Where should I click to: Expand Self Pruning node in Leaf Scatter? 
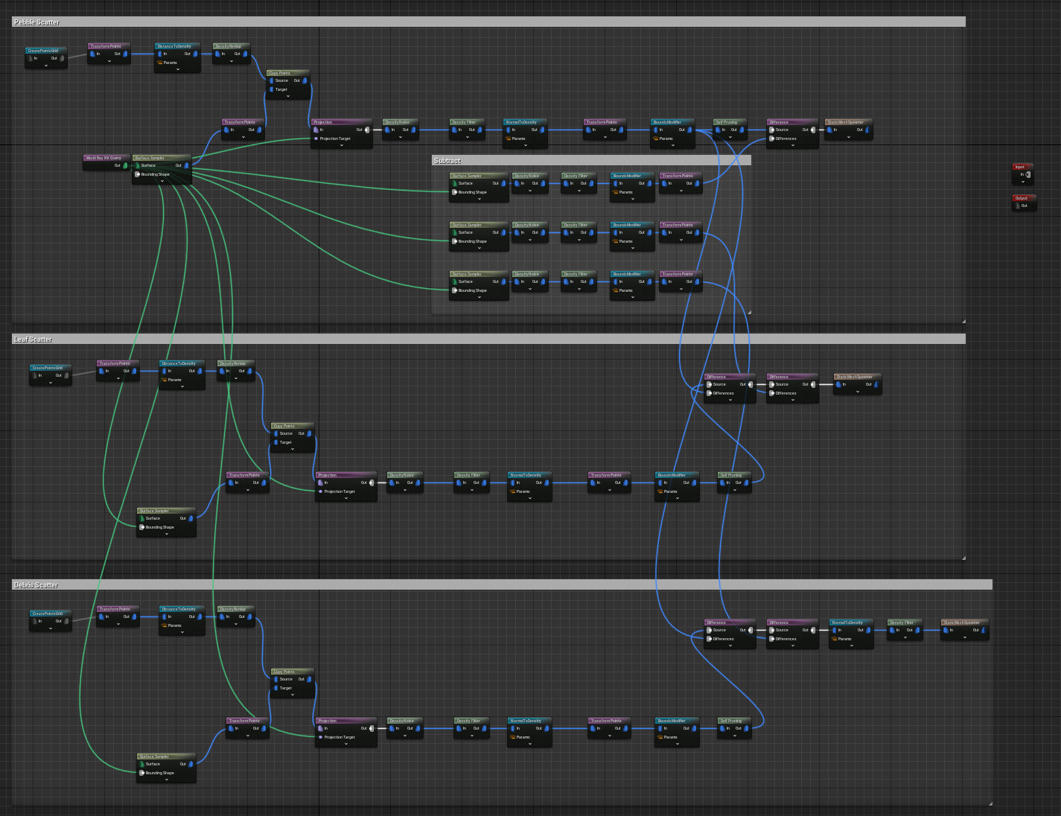click(x=735, y=490)
